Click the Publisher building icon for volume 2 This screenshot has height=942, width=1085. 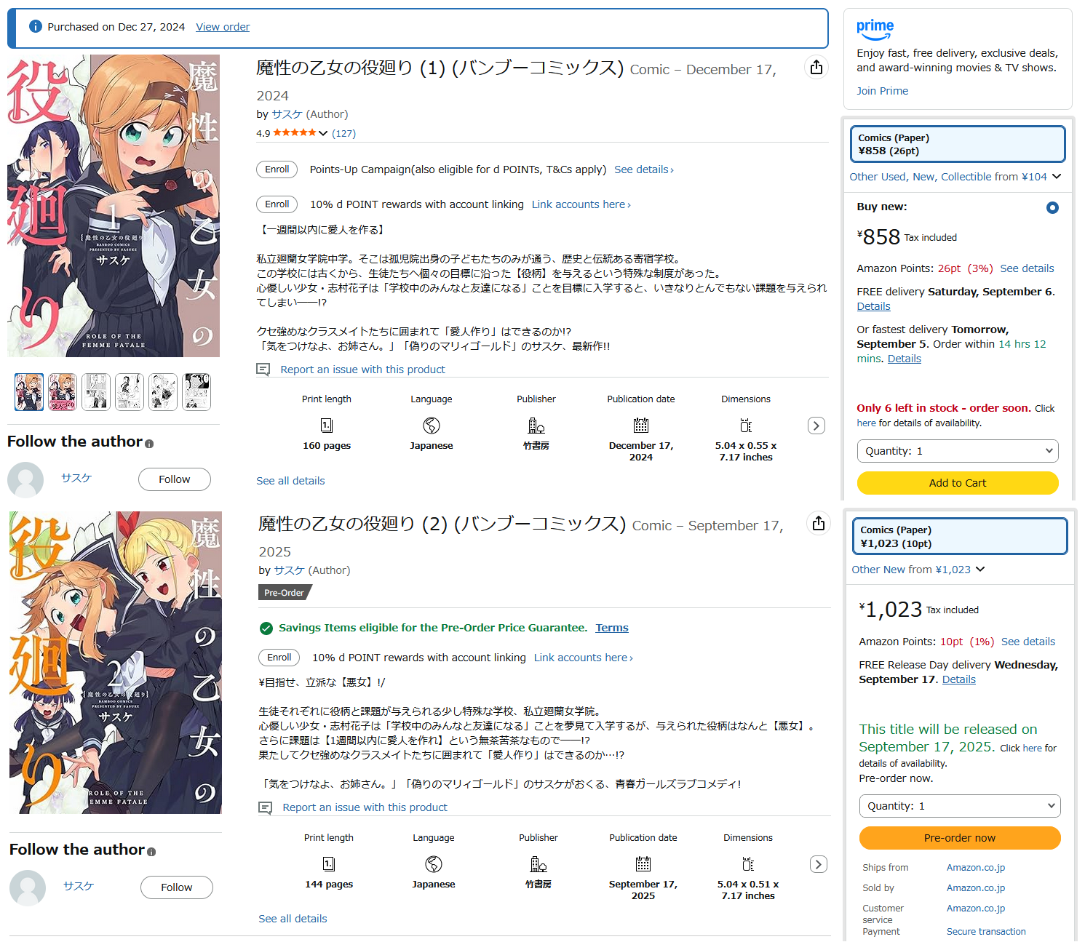(x=538, y=864)
